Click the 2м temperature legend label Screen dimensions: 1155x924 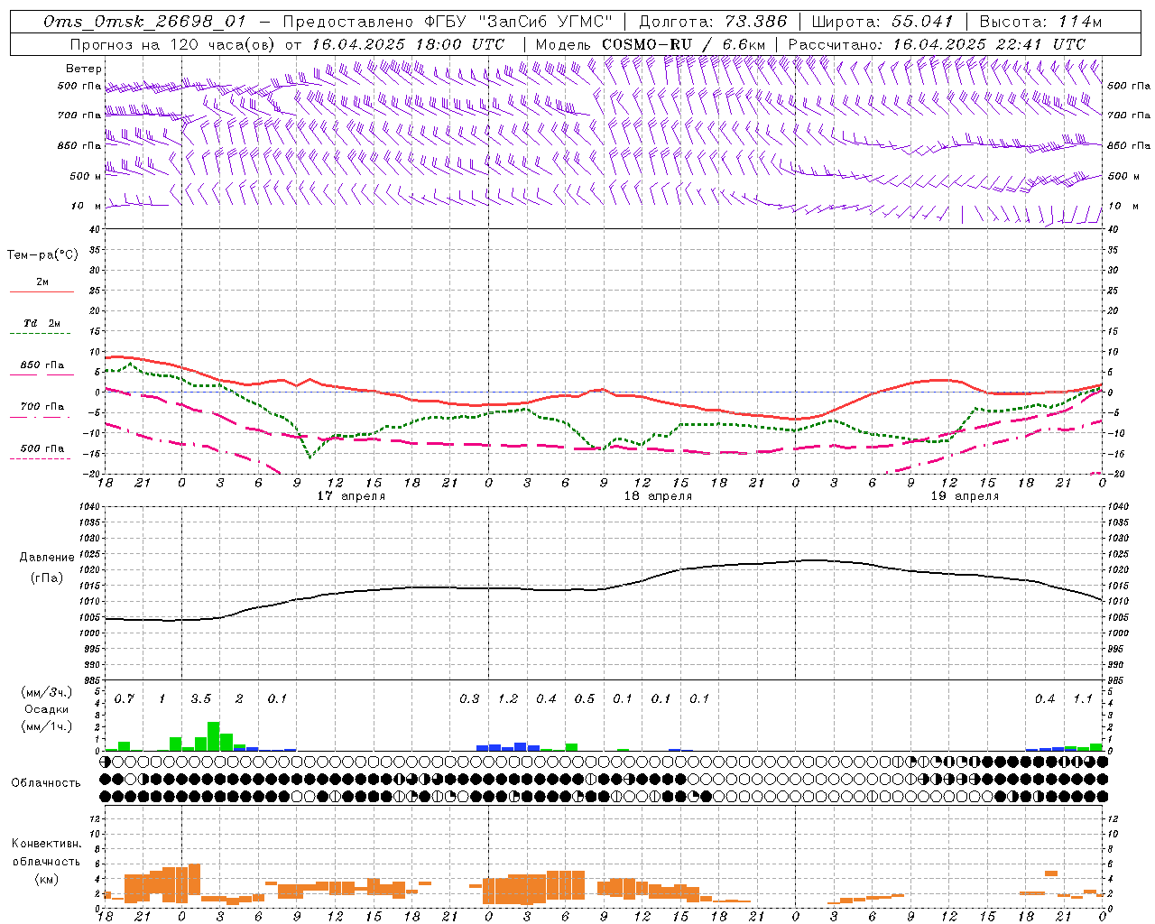42,282
